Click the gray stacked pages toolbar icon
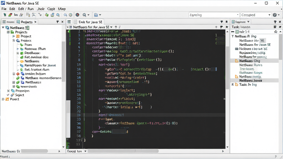The width and height of the screenshot is (283, 159). coord(21,15)
